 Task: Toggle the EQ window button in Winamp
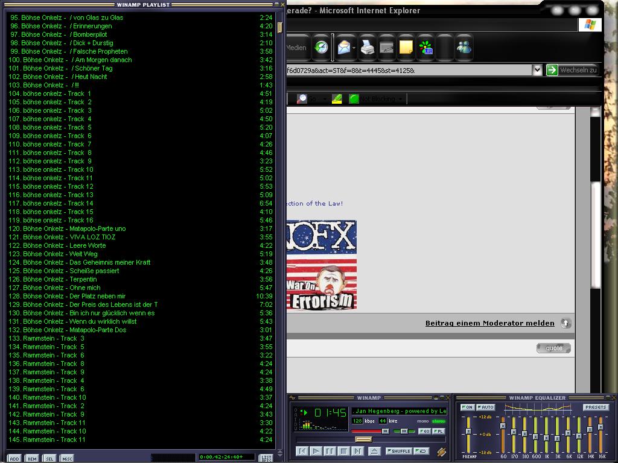coord(424,431)
